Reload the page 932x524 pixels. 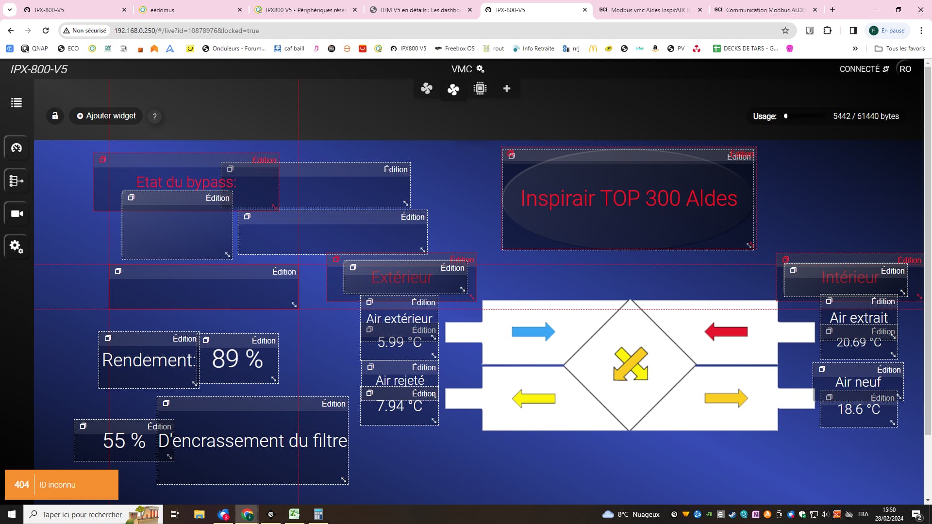click(46, 31)
